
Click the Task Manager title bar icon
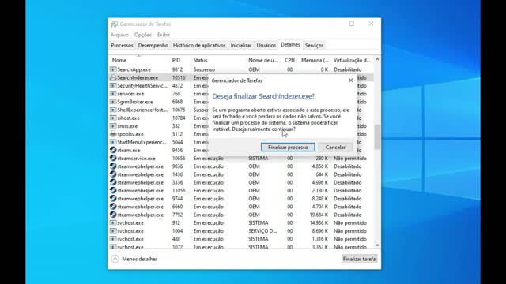coord(114,24)
